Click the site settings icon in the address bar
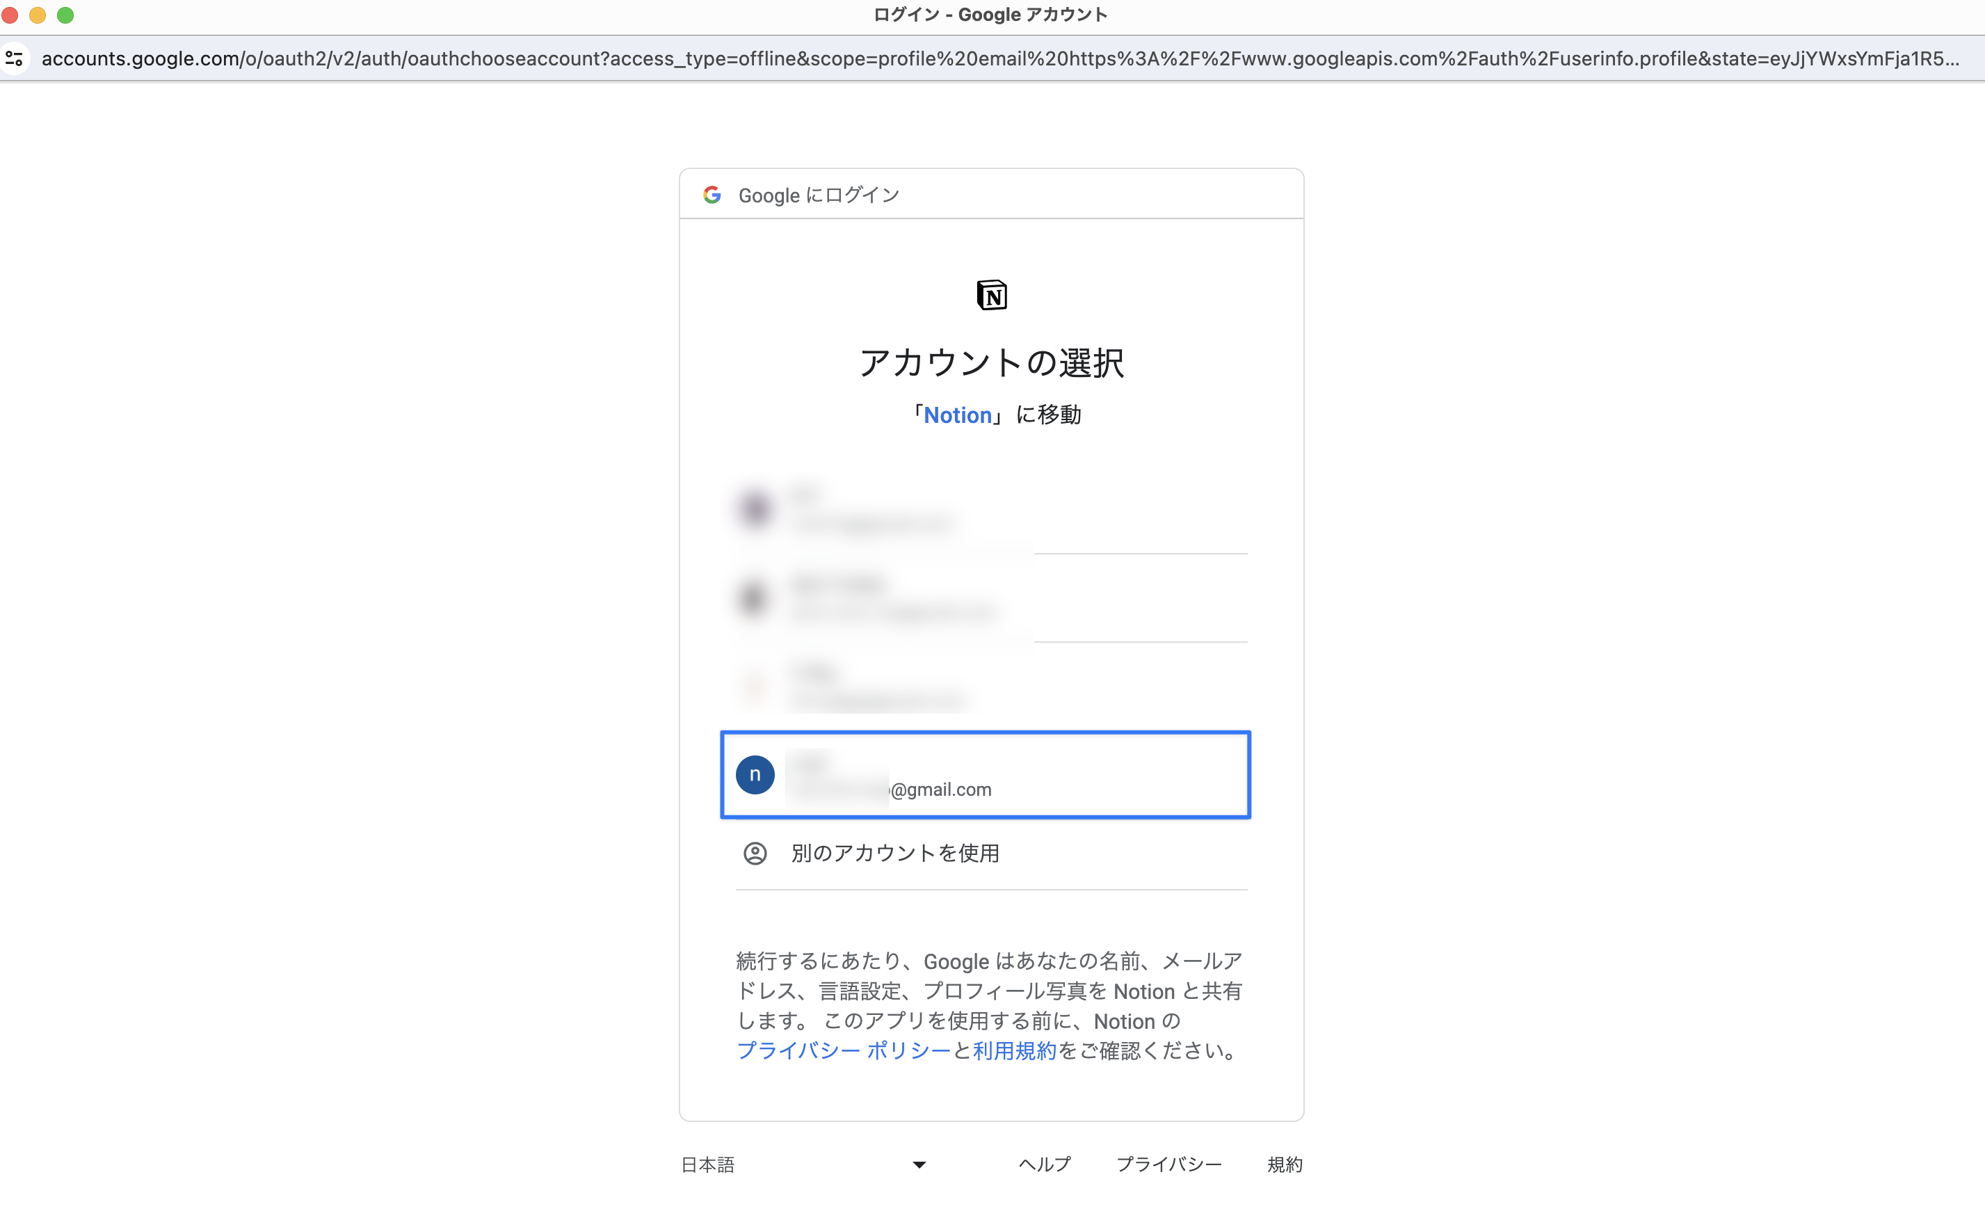 pyautogui.click(x=14, y=58)
